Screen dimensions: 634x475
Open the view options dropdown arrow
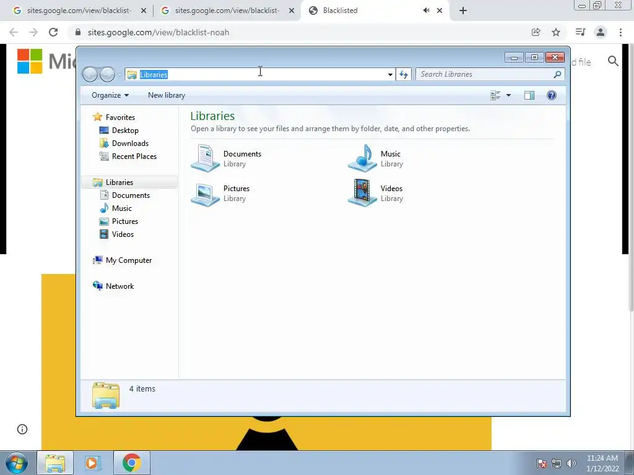tap(509, 95)
